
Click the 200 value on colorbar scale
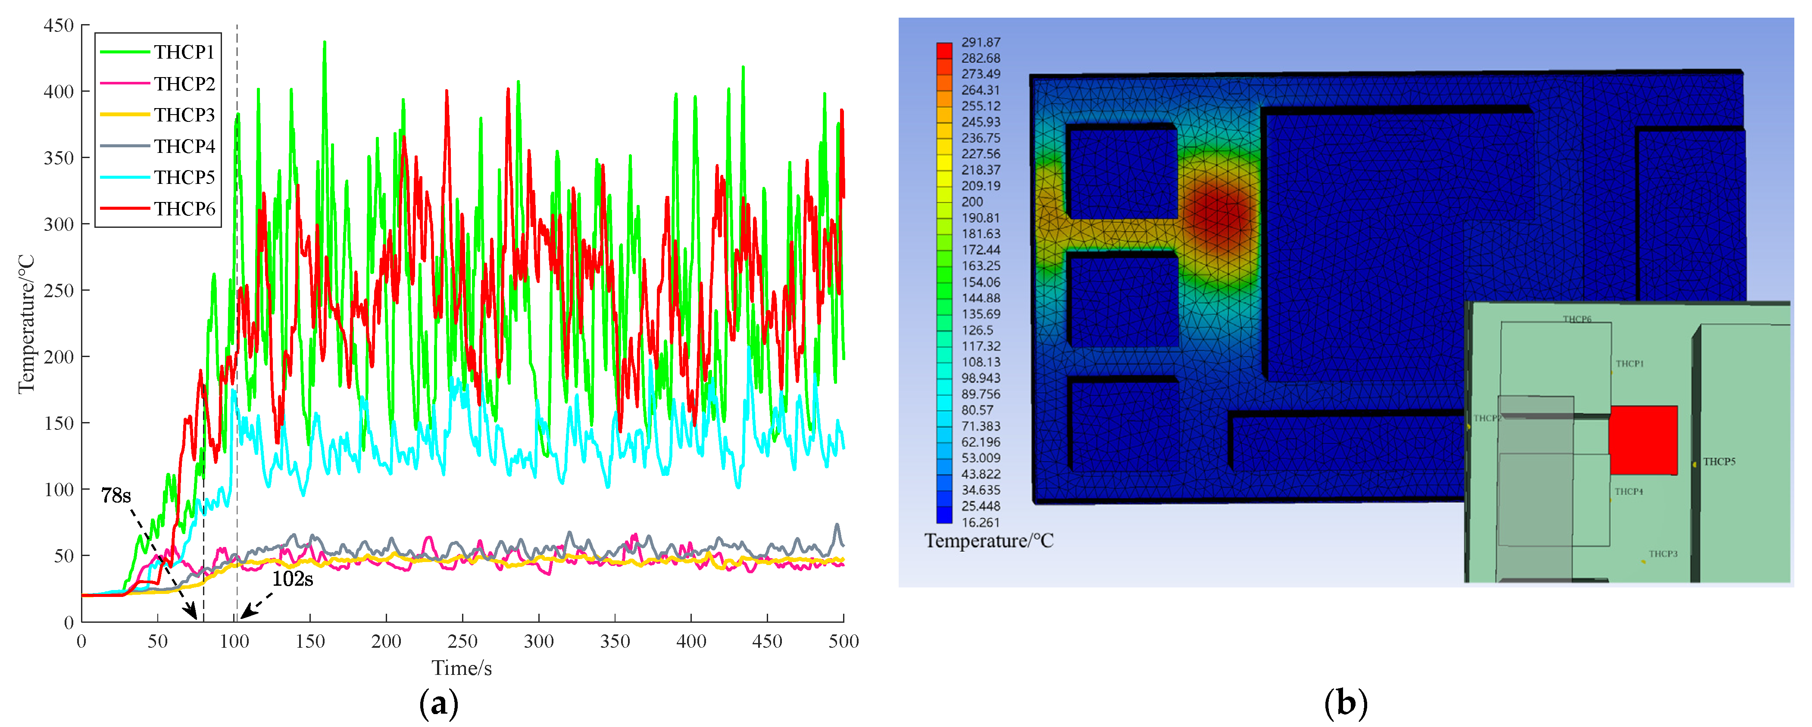(x=972, y=202)
